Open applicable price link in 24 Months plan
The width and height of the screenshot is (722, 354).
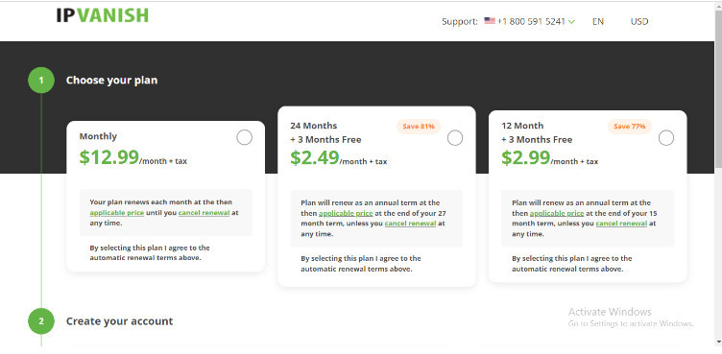(346, 213)
